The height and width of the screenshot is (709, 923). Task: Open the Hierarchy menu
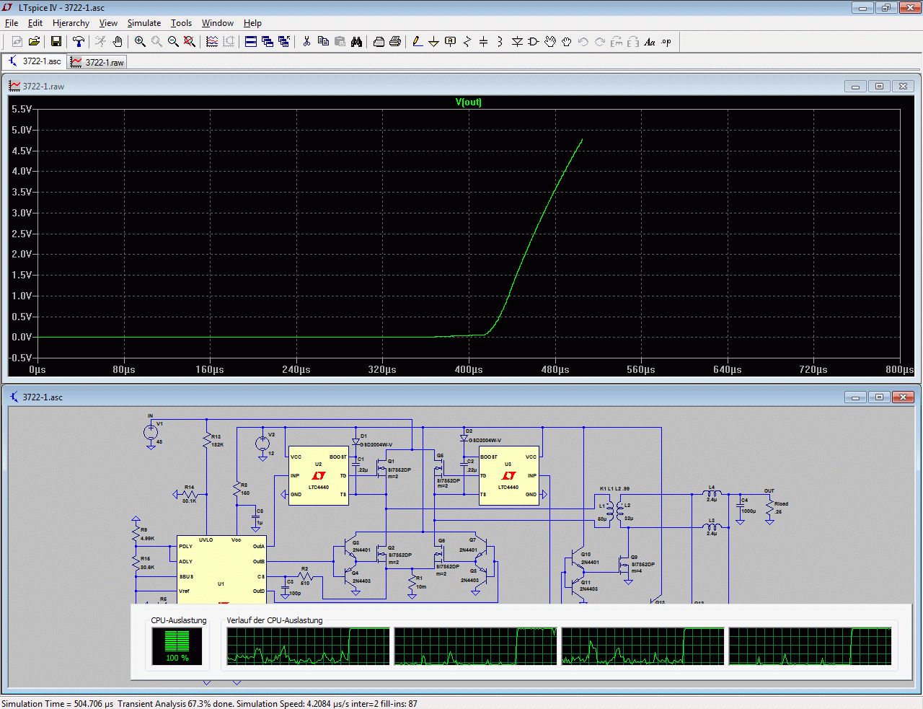pos(71,23)
